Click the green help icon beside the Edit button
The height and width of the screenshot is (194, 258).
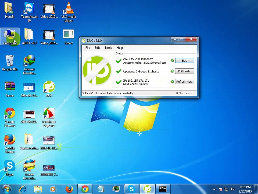pyautogui.click(x=172, y=61)
